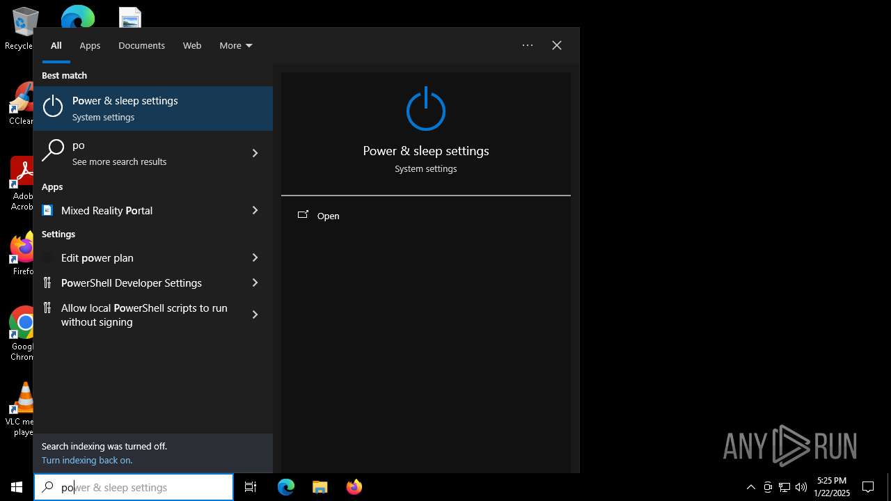Click the PowerShell Developer Settings tools icon
The height and width of the screenshot is (501, 891).
[47, 283]
